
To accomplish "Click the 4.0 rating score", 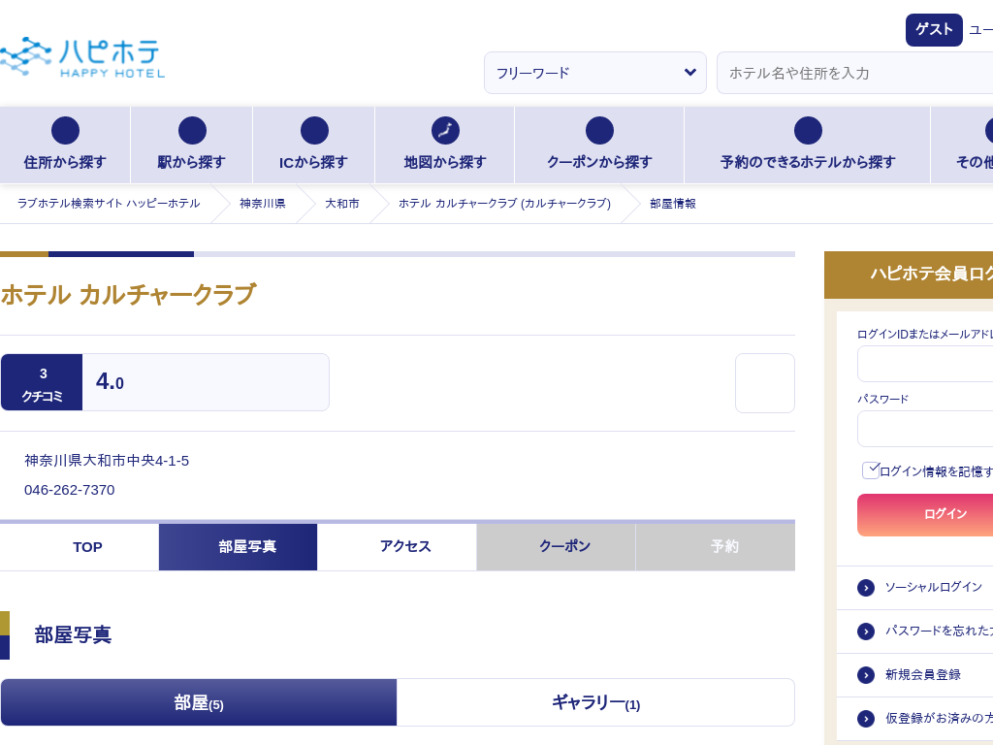I will 111,381.
